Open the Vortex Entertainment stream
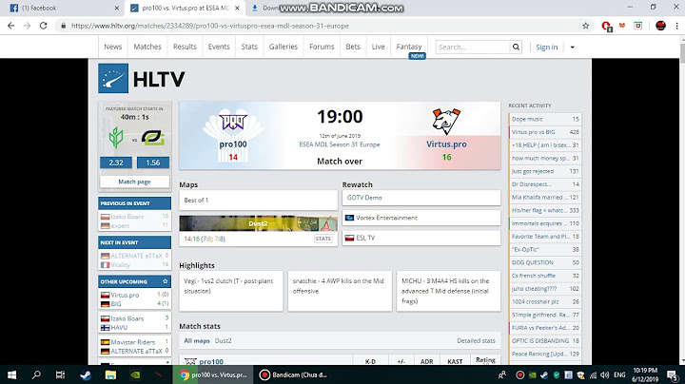This screenshot has width=685, height=384. 421,218
